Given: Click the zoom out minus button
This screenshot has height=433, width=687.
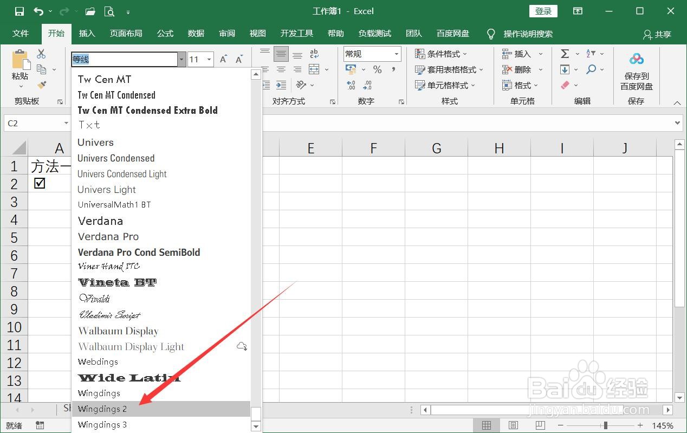Looking at the screenshot, I should coord(561,425).
